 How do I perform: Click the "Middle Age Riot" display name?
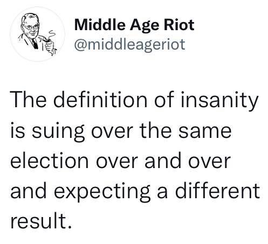tap(134, 25)
